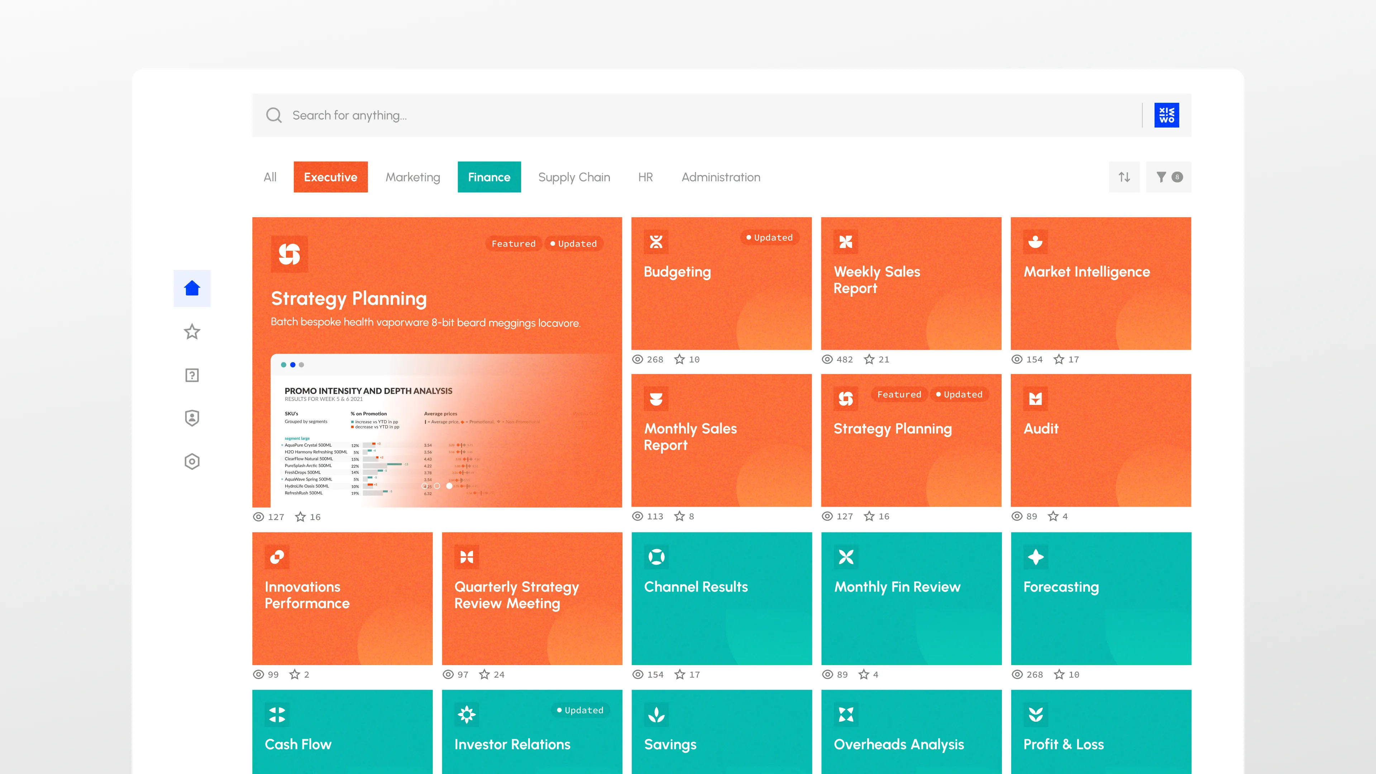
Task: Click the Monthly Sales Report card icon
Action: click(x=656, y=398)
